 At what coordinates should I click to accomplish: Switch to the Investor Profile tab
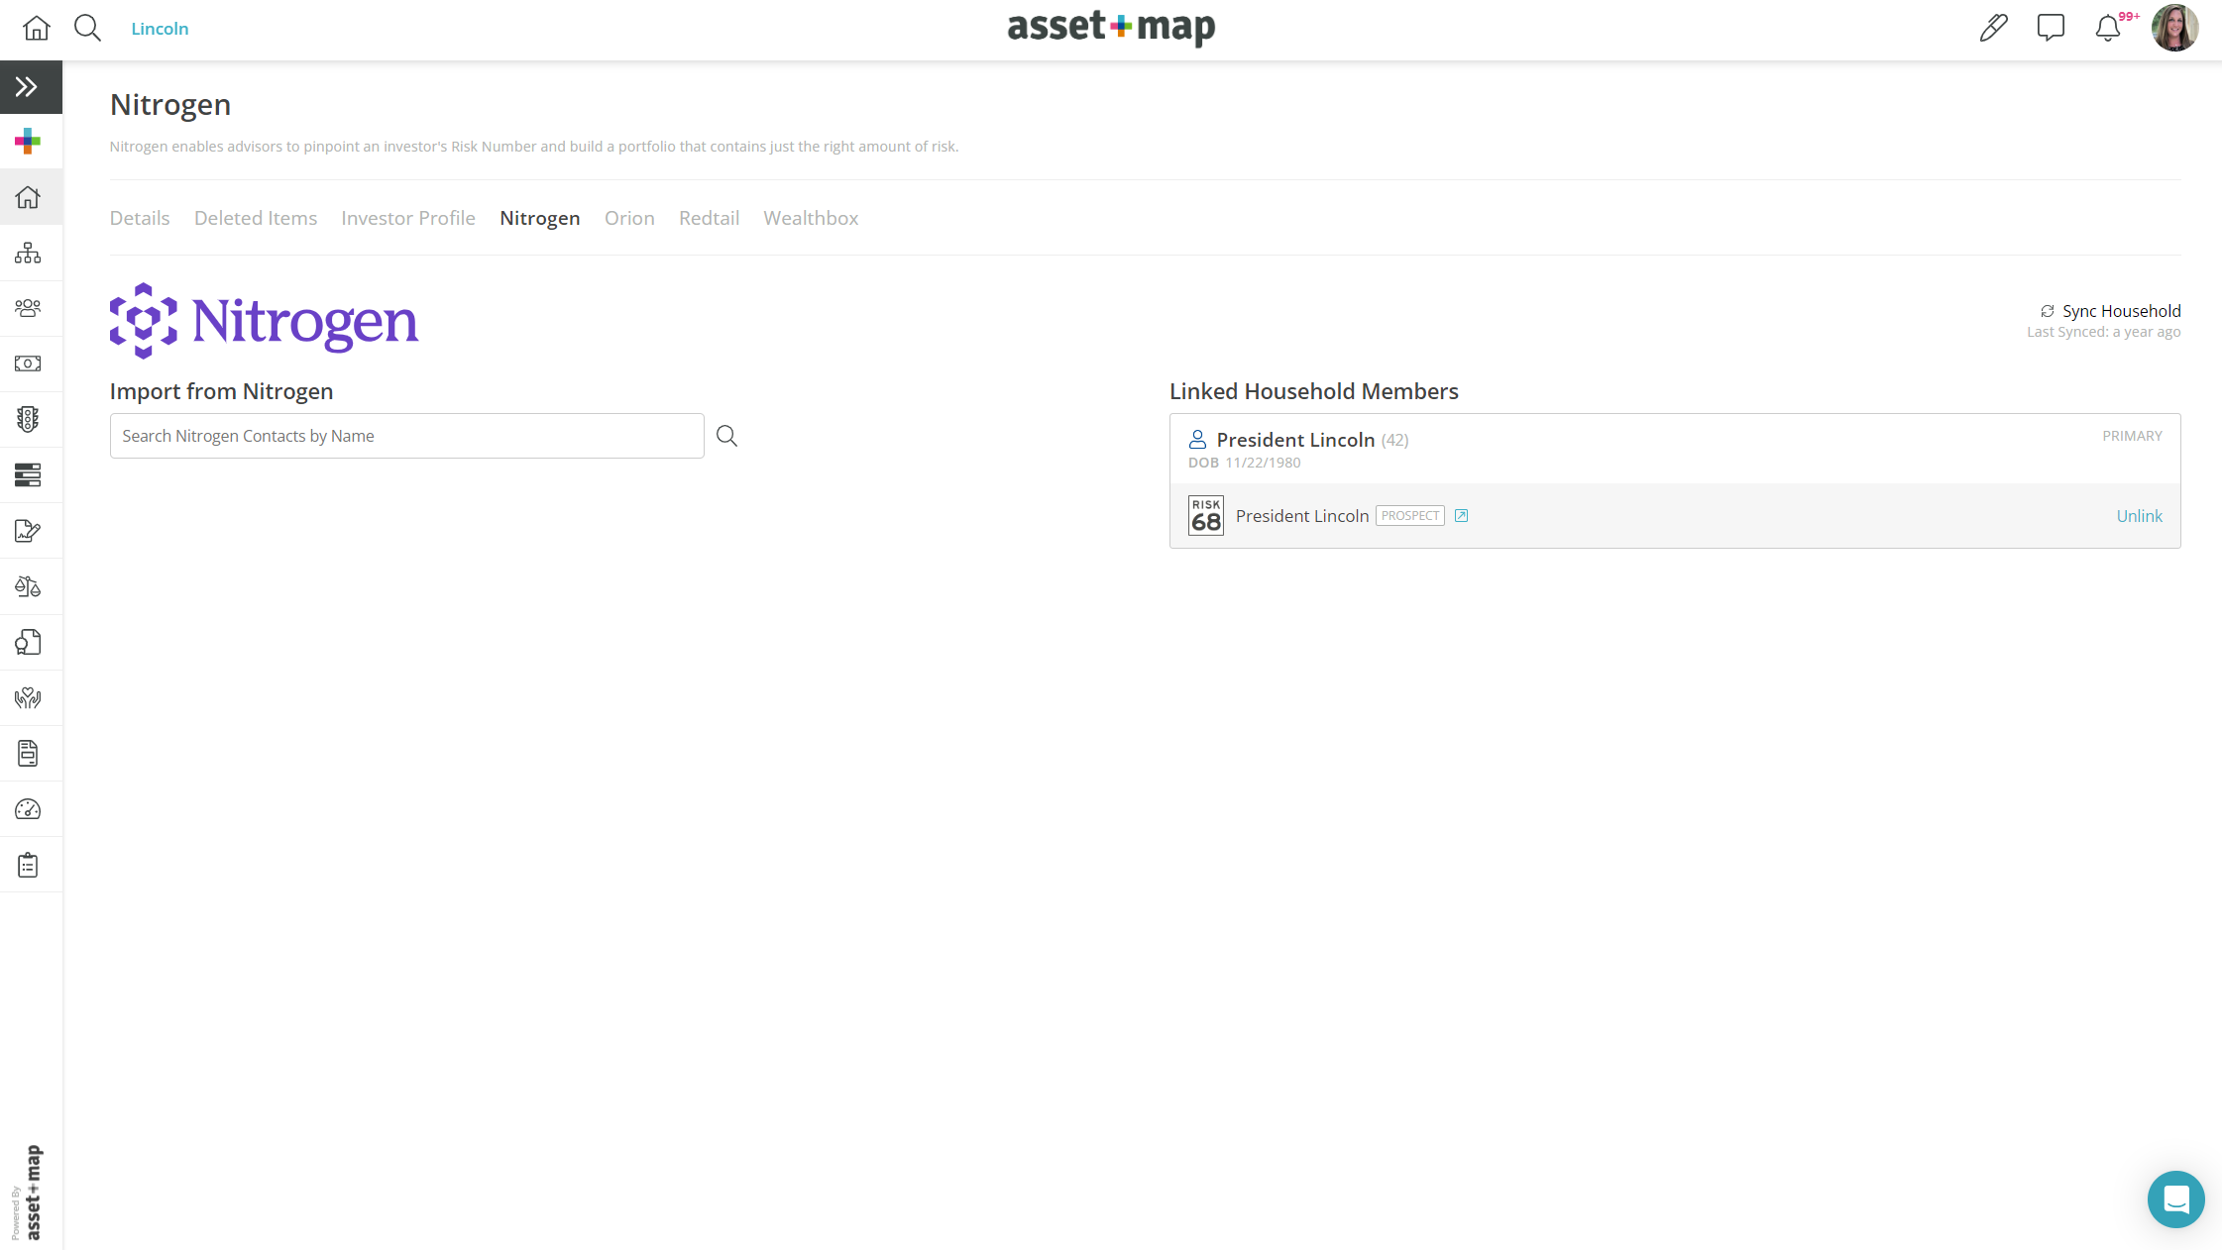pyautogui.click(x=407, y=218)
